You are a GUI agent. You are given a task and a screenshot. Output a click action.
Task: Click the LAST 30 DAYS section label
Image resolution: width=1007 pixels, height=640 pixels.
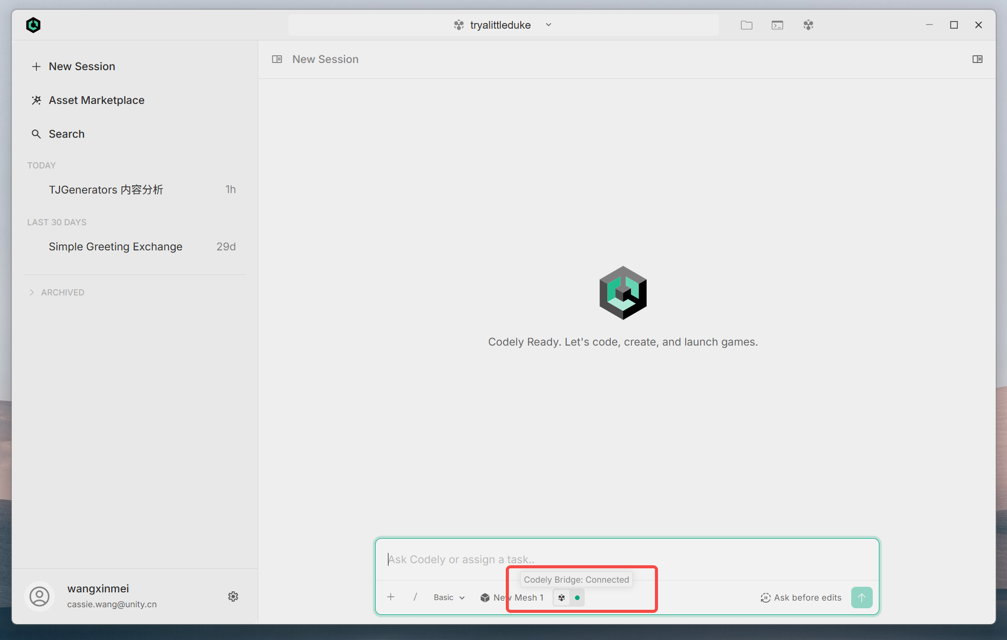tap(57, 222)
